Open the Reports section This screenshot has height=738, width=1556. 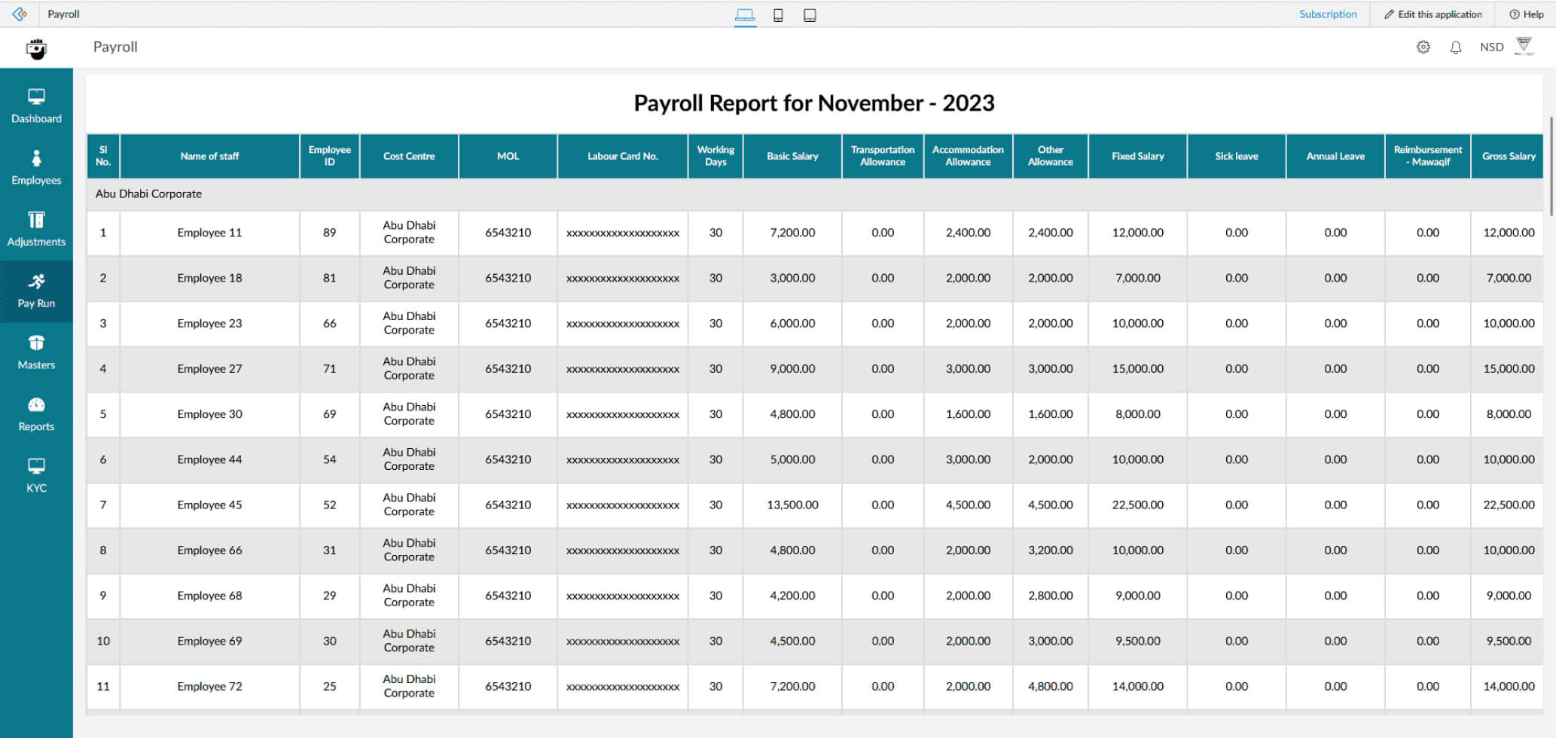[x=36, y=414]
